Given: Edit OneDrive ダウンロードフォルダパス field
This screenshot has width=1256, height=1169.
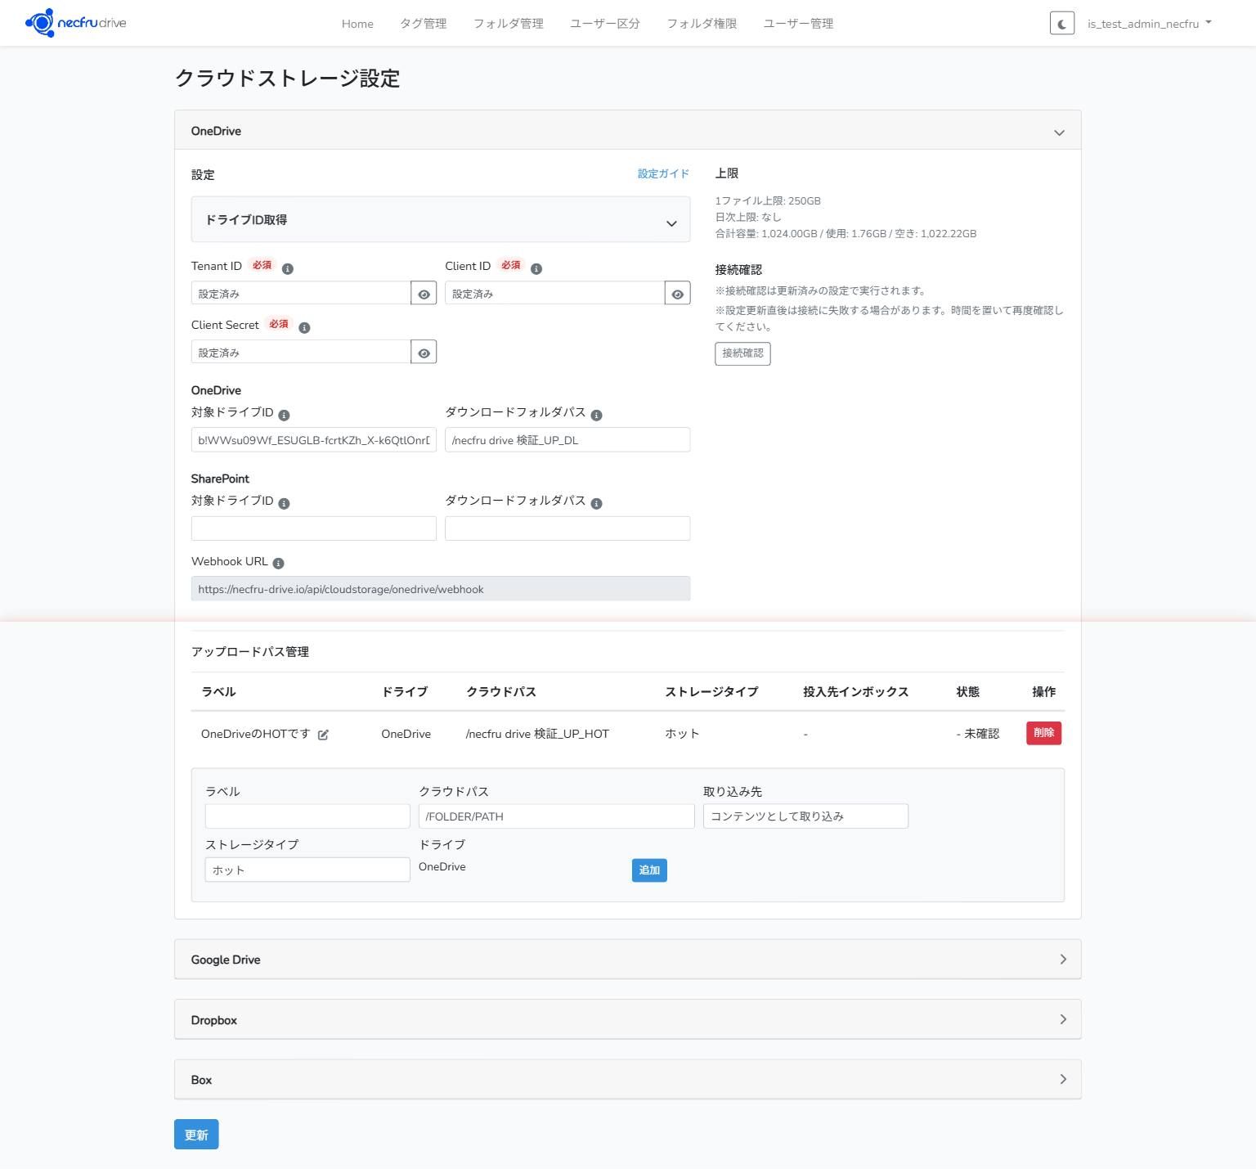Looking at the screenshot, I should 567,440.
